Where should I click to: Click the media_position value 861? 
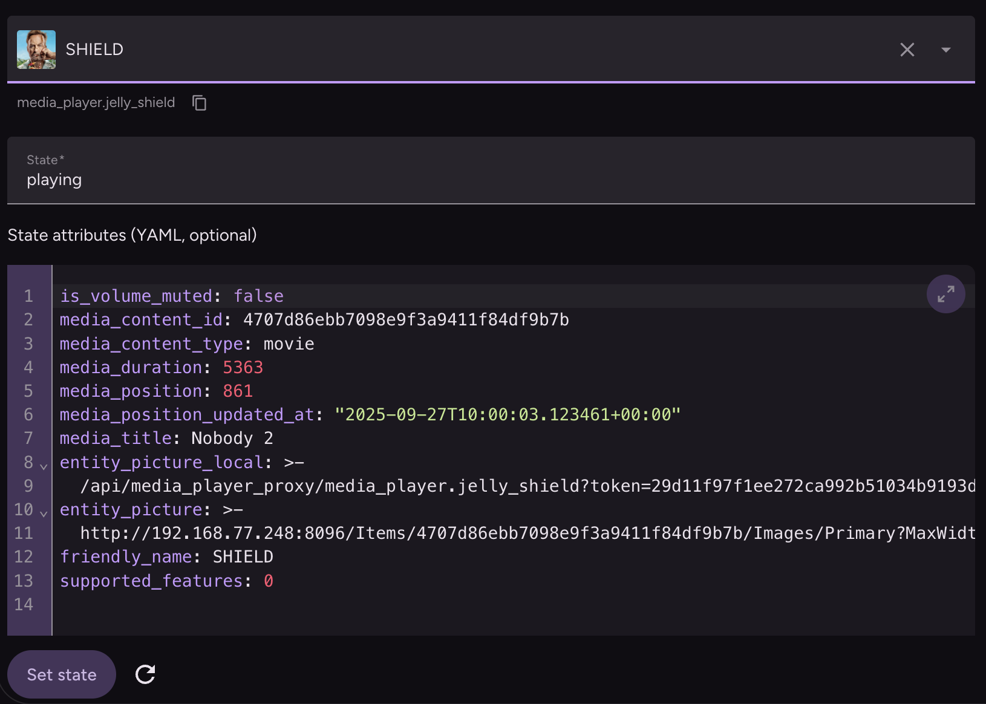(238, 391)
